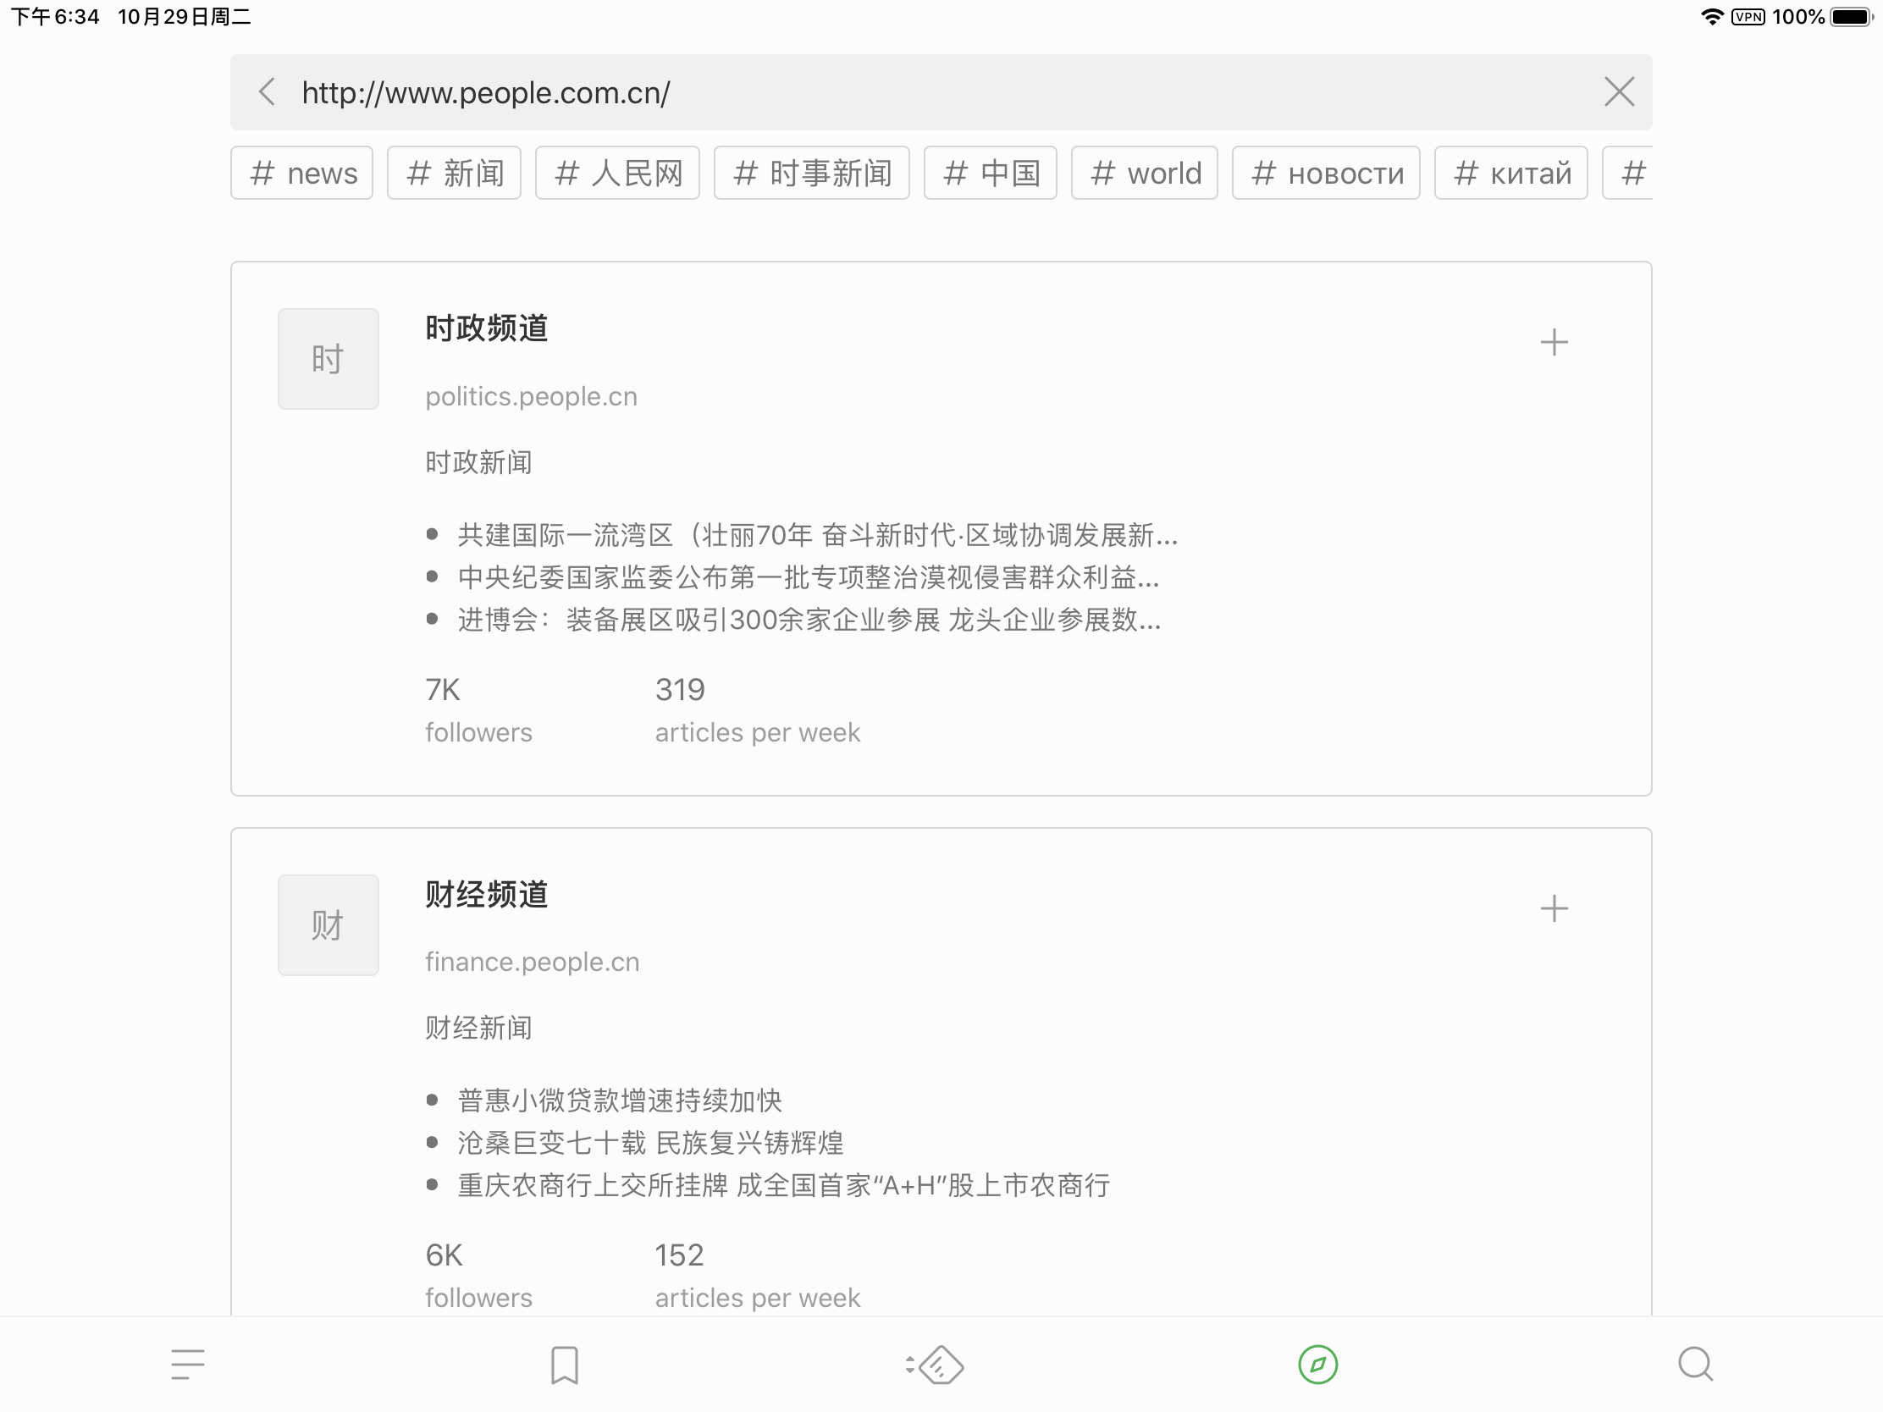Select the #时事新闻 filter tab
The image size is (1883, 1412).
(810, 173)
